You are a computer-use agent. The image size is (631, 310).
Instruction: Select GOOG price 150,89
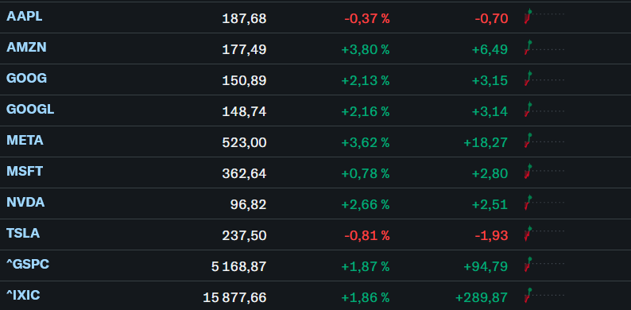(244, 80)
